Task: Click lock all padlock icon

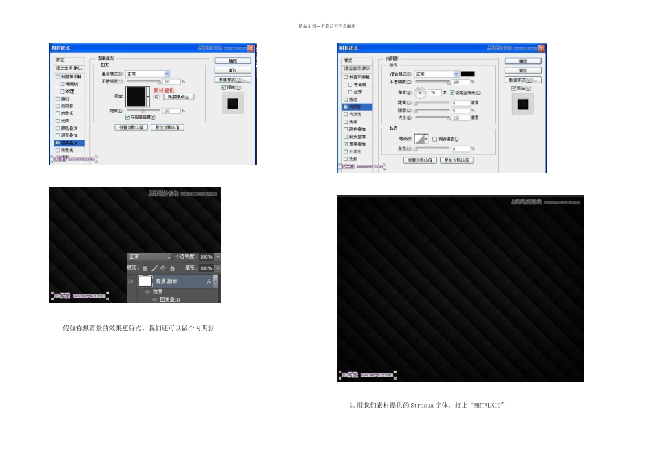Action: (172, 268)
